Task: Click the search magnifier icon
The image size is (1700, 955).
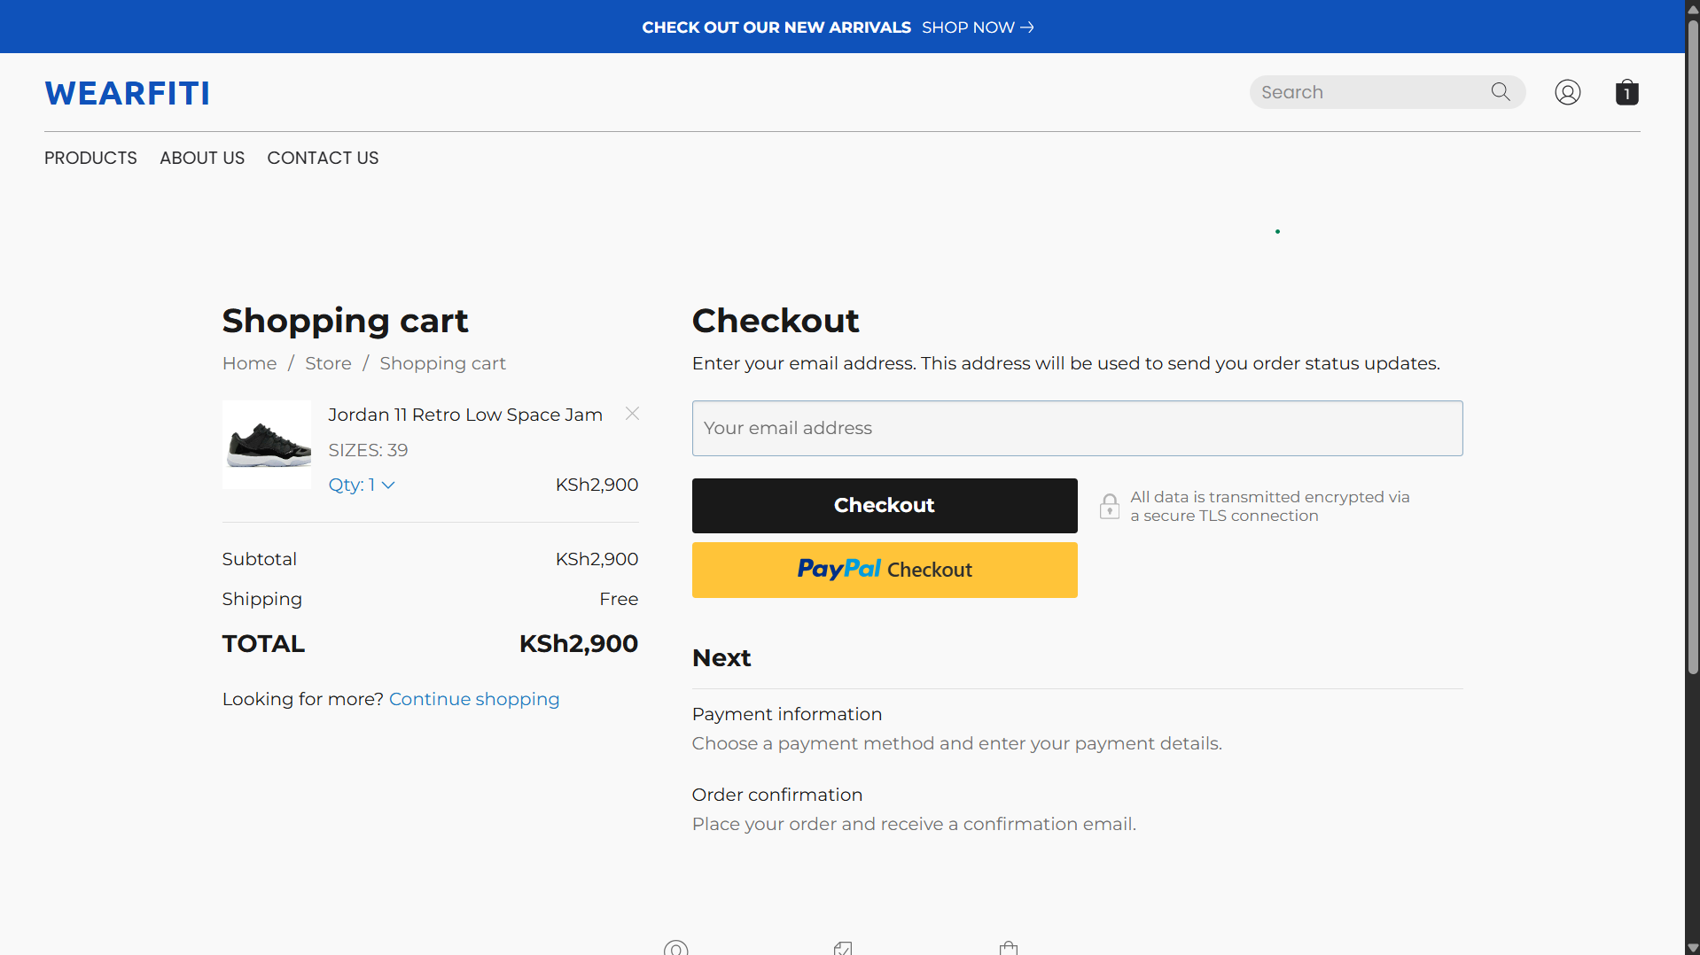Action: coord(1500,92)
